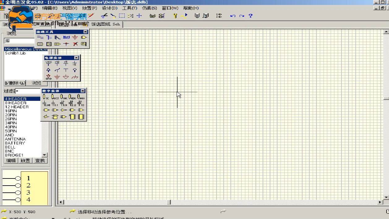Click the scissors Cut toolbar icon
The width and height of the screenshot is (389, 219).
[x=105, y=15]
